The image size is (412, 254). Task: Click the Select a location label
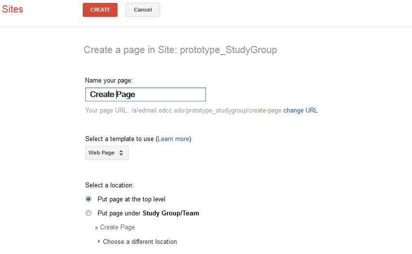tap(109, 185)
